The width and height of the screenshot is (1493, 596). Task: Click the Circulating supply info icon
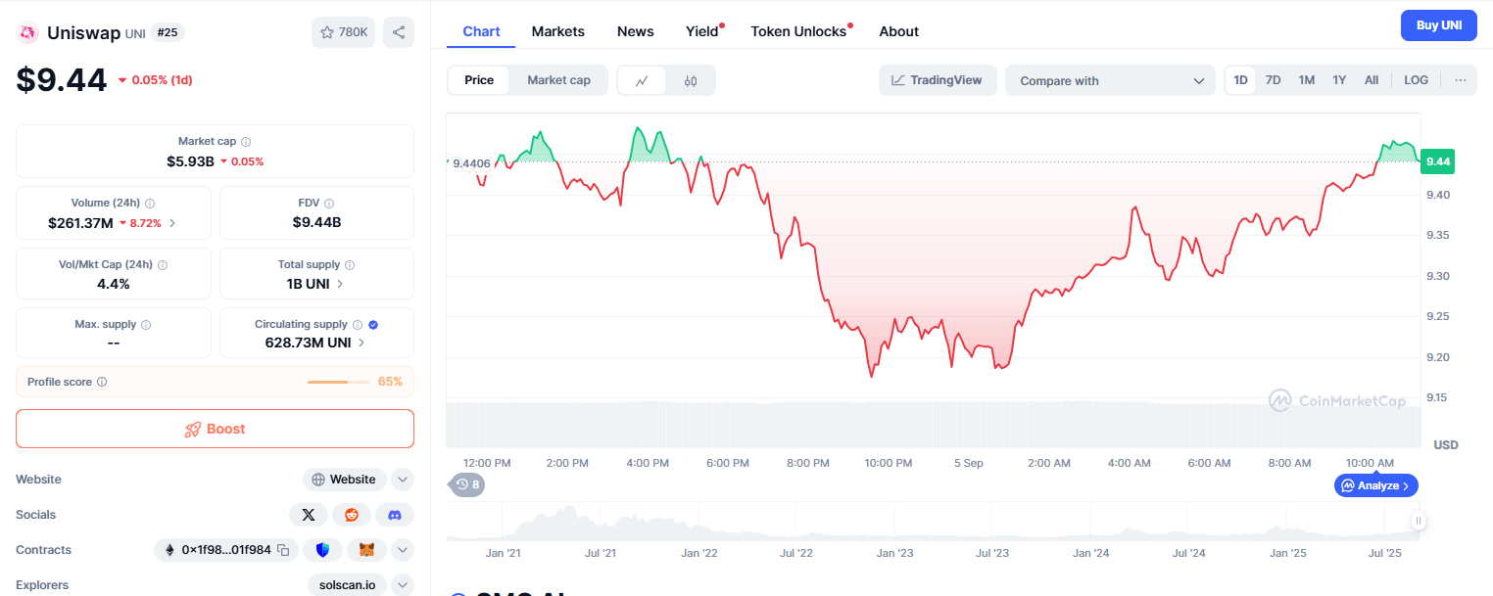click(358, 325)
